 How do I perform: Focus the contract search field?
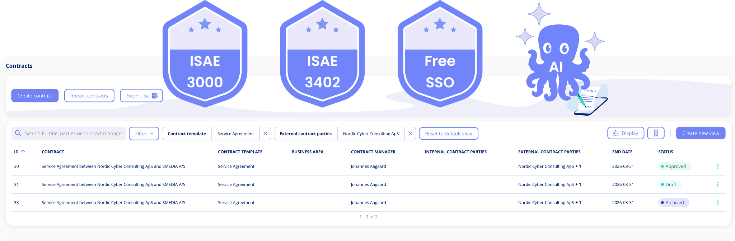69,133
